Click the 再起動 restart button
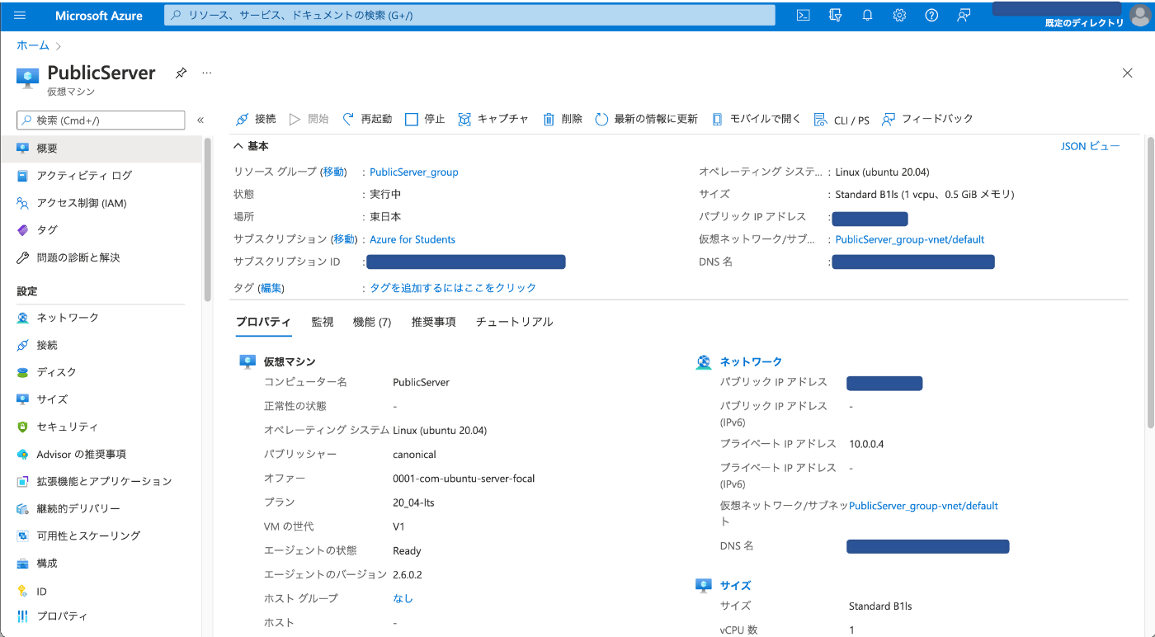This screenshot has height=637, width=1155. pos(367,119)
